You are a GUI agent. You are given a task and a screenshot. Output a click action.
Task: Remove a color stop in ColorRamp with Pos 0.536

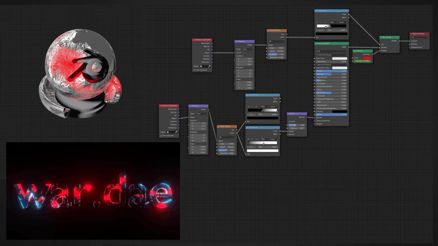pos(252,139)
